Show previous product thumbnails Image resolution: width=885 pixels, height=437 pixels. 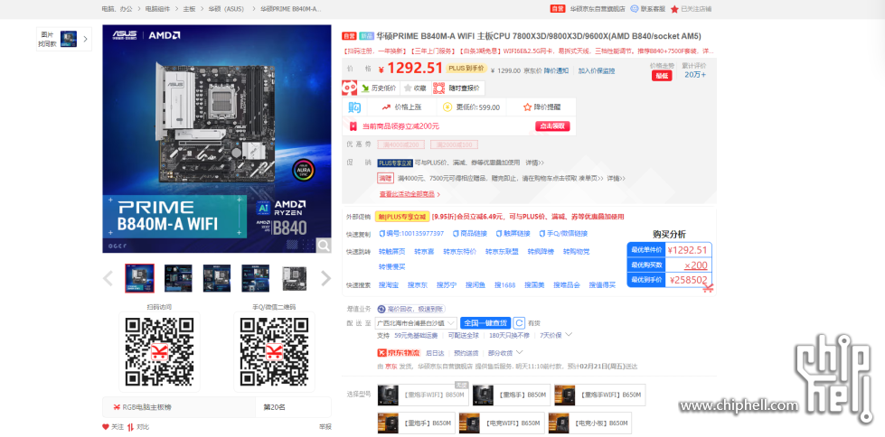tap(108, 278)
